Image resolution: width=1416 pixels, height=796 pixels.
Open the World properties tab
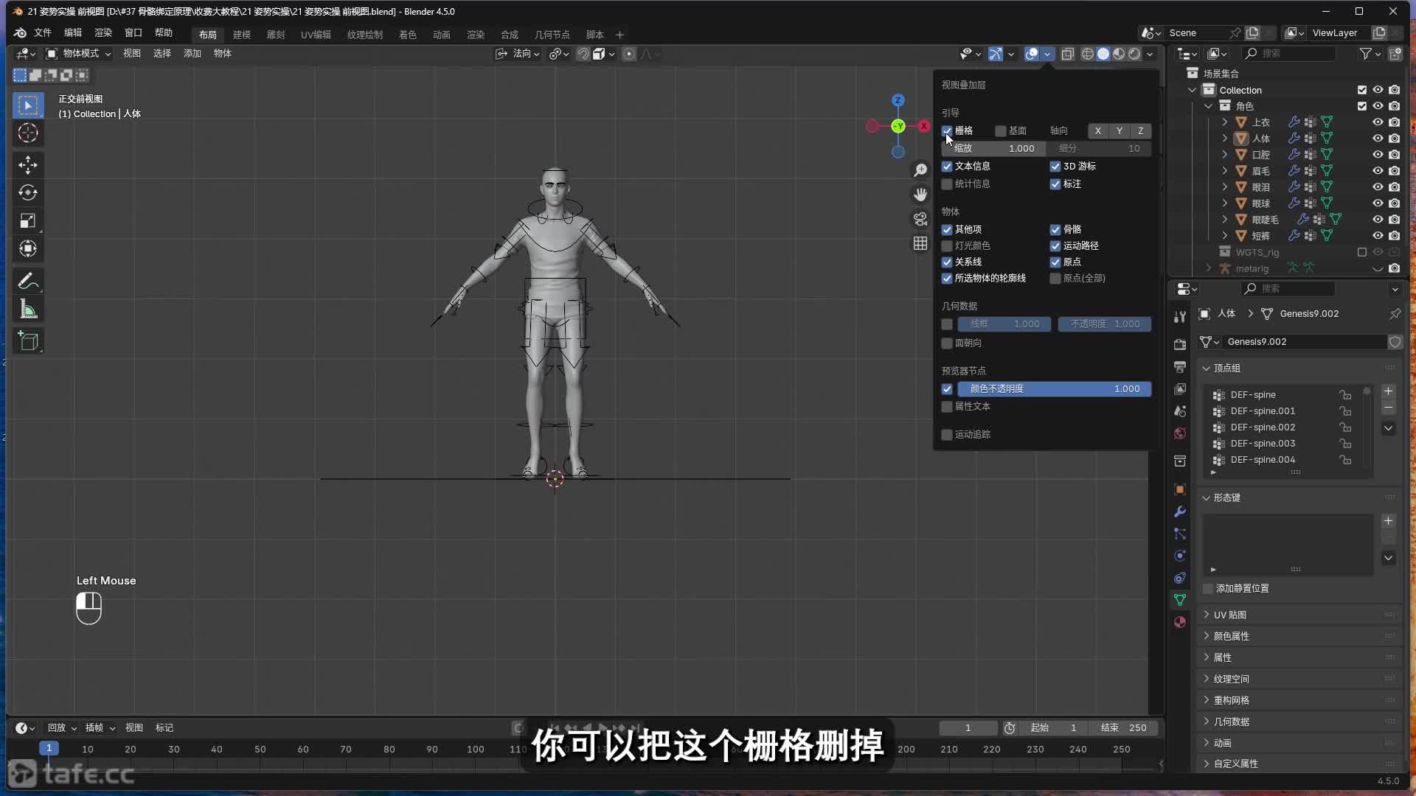[1180, 433]
